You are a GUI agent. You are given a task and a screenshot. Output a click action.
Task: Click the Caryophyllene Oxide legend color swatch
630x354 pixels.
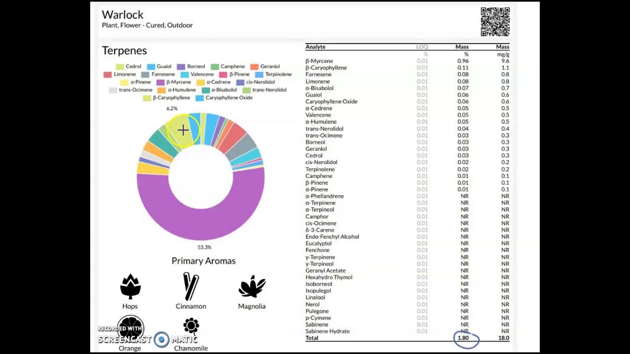point(200,98)
